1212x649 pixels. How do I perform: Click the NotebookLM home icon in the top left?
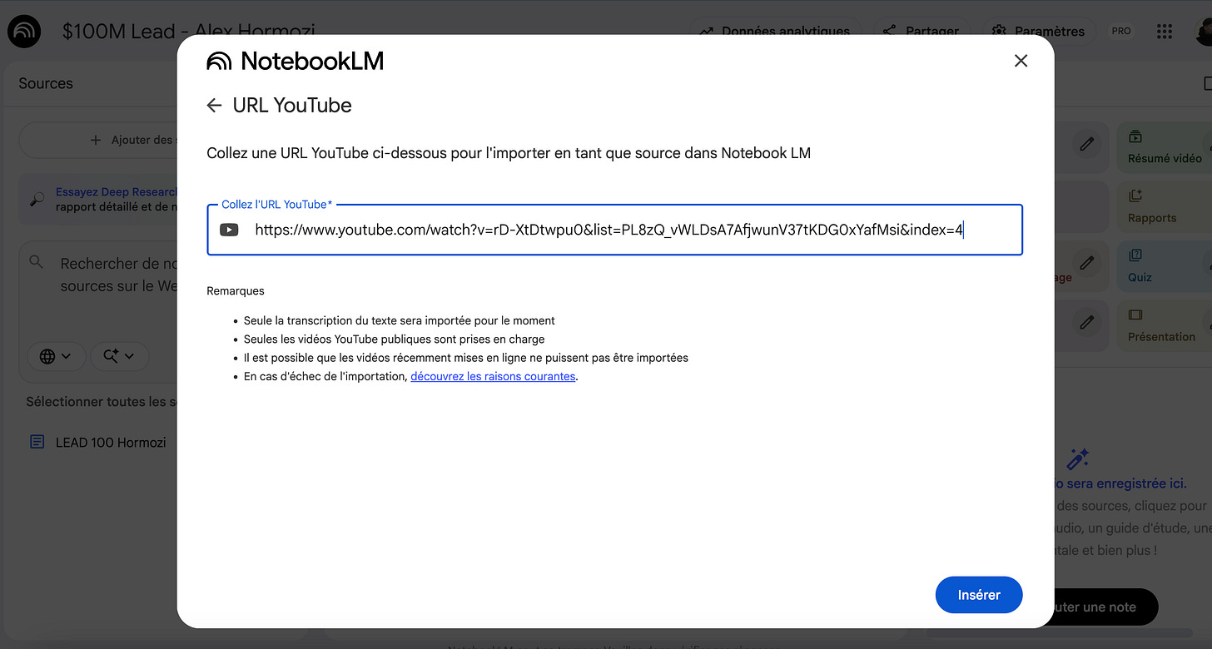click(24, 32)
